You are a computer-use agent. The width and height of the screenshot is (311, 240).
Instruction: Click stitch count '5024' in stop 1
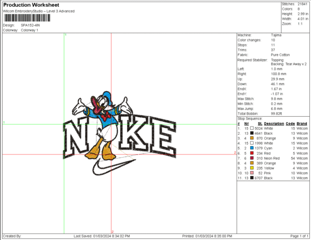pos(259,129)
